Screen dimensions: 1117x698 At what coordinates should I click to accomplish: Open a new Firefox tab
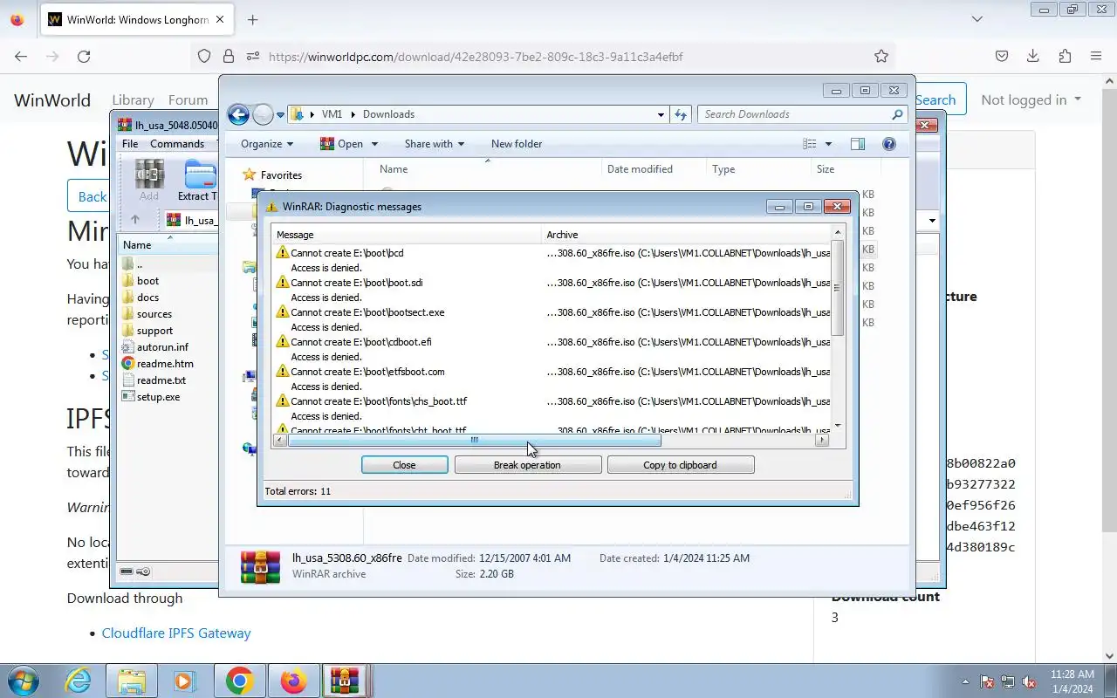[252, 19]
